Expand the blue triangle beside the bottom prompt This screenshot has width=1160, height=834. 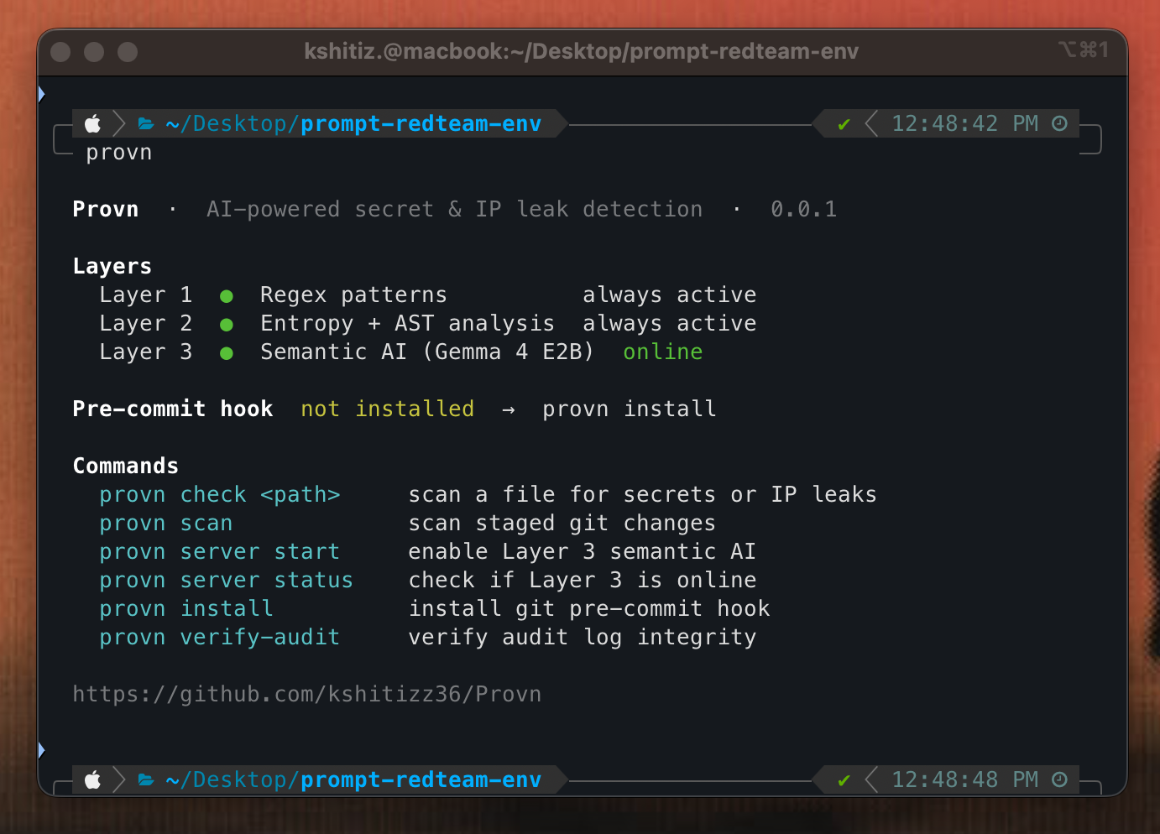41,749
